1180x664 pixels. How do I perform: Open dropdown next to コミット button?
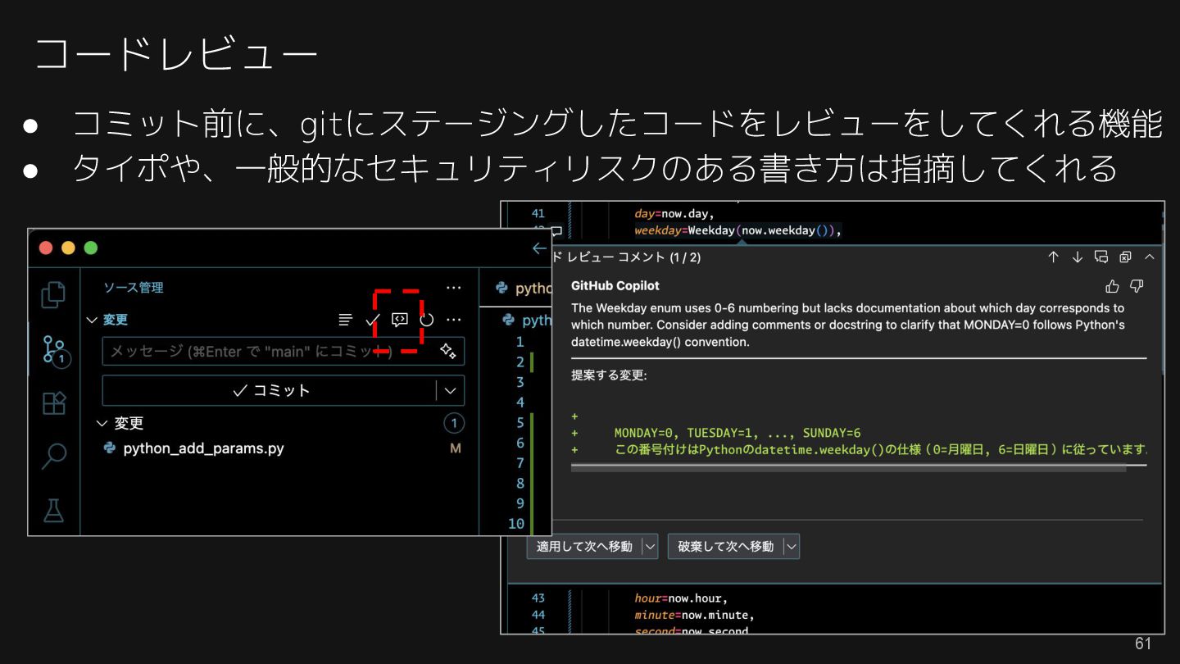click(x=450, y=391)
